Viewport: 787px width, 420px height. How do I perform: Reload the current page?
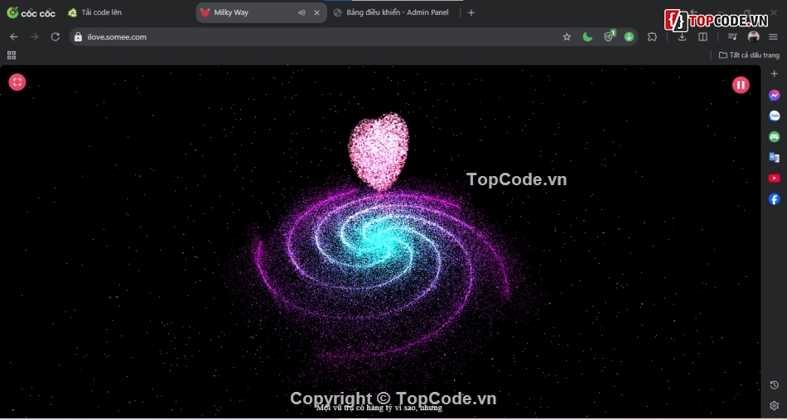[x=56, y=36]
